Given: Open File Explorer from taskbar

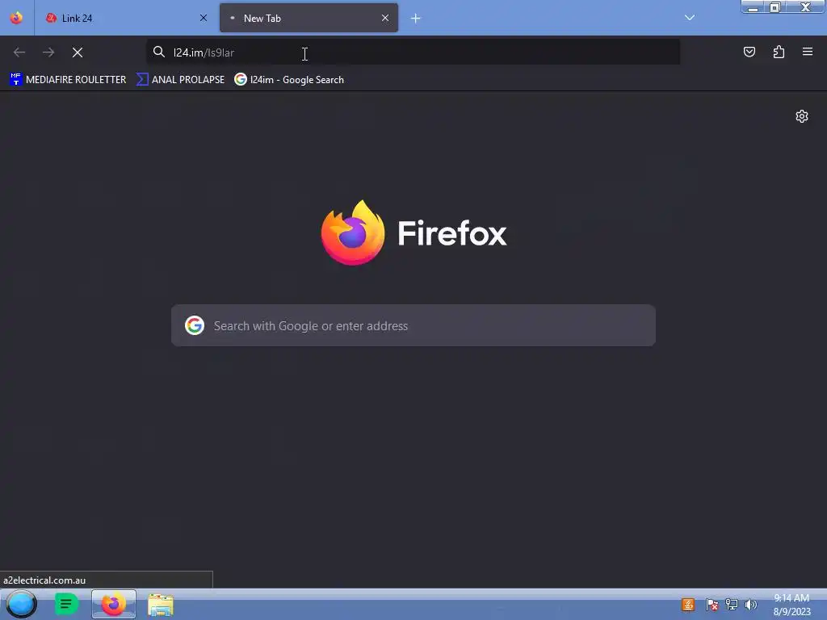Looking at the screenshot, I should pyautogui.click(x=161, y=605).
